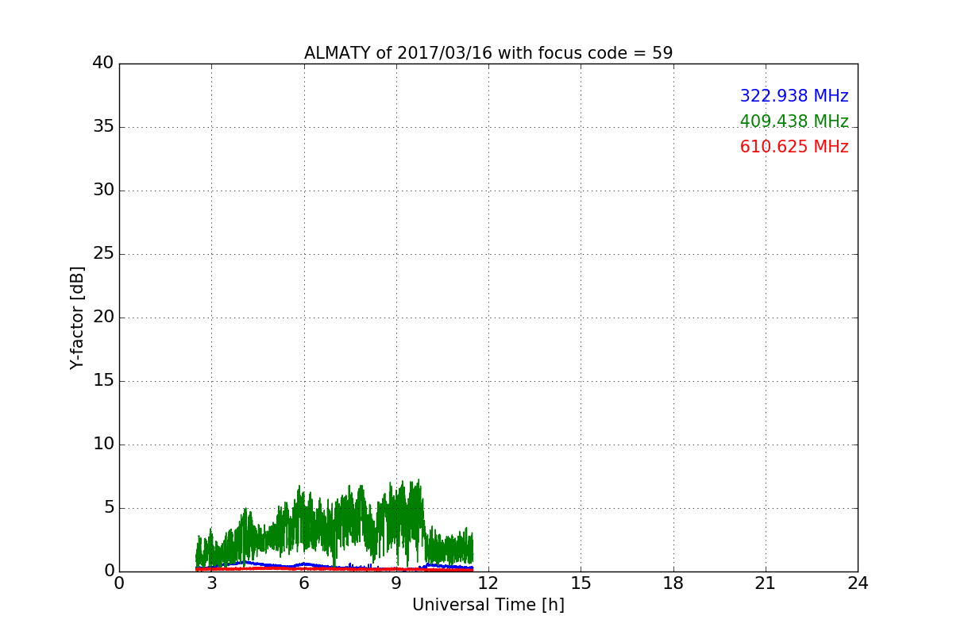
Task: Click the x-axis tick label 12
Action: 488,583
